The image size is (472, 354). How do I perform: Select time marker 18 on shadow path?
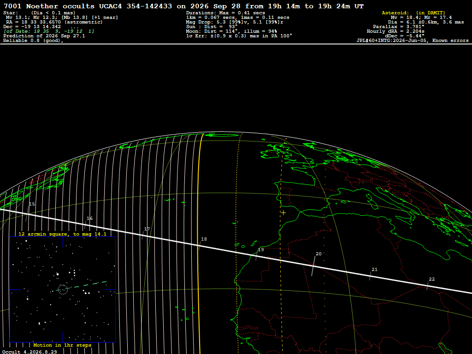coord(204,239)
